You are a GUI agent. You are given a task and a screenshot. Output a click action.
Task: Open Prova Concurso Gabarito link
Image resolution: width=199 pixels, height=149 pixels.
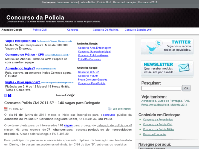[93, 80]
